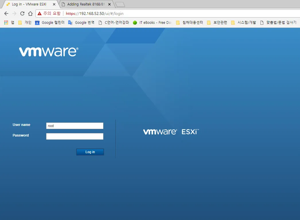The width and height of the screenshot is (300, 220).
Task: Select the Log in - VMware ESXi tab
Action: pyautogui.click(x=29, y=4)
